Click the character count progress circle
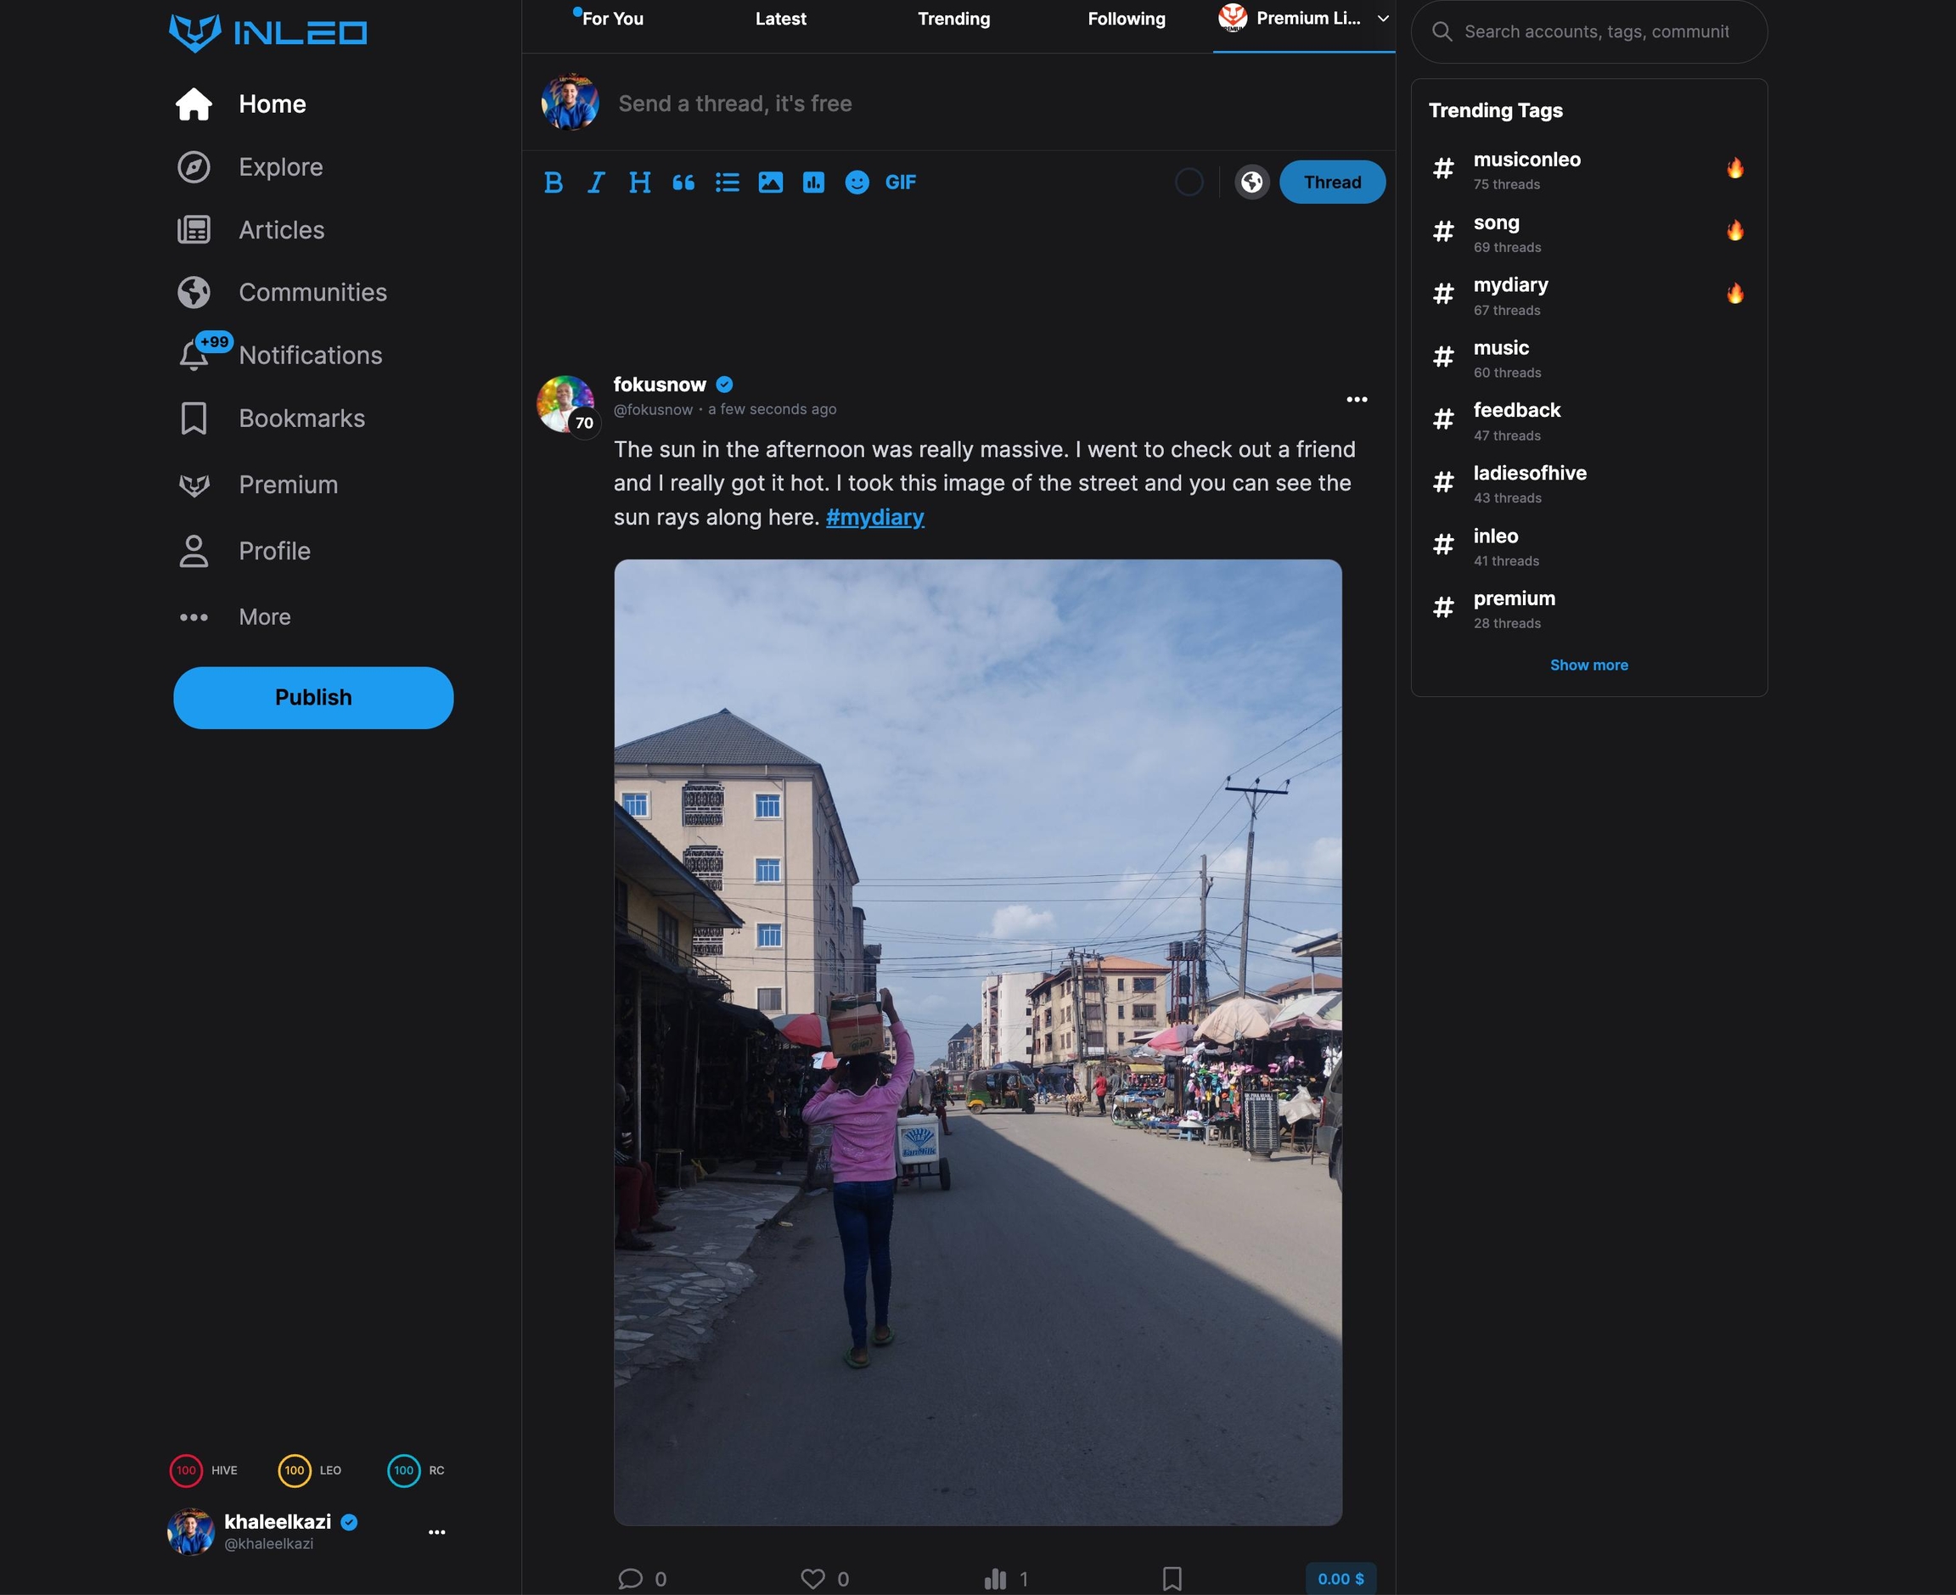This screenshot has width=1956, height=1595. pyautogui.click(x=1189, y=182)
